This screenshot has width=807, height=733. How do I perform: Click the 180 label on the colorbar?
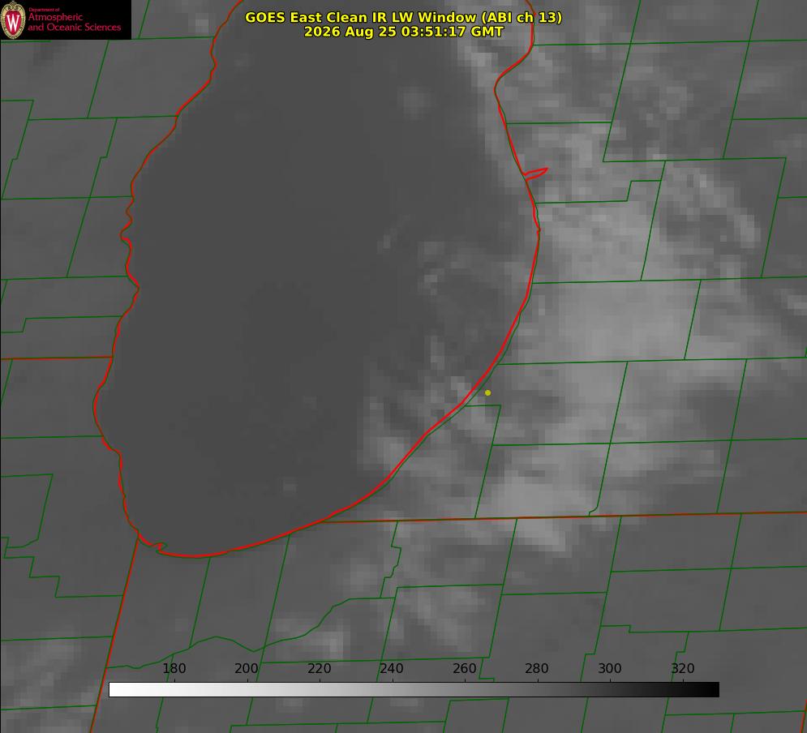coord(174,668)
